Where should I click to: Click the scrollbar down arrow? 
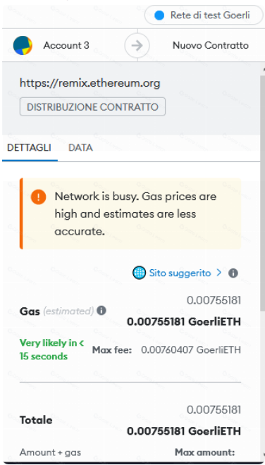pos(263,454)
